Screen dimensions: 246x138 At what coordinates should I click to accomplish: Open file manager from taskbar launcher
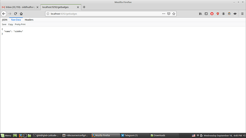coord(29,136)
